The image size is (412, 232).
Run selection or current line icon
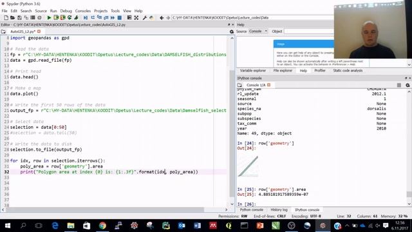tap(76, 17)
